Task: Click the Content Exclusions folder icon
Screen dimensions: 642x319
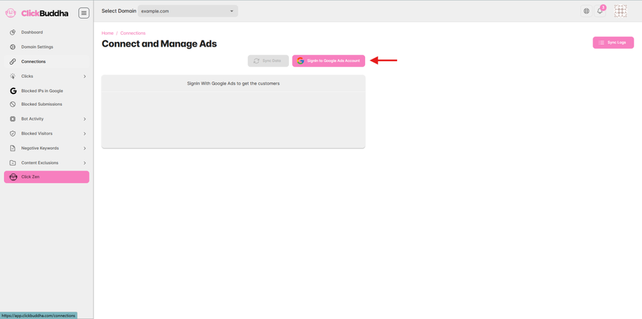Action: (x=13, y=162)
